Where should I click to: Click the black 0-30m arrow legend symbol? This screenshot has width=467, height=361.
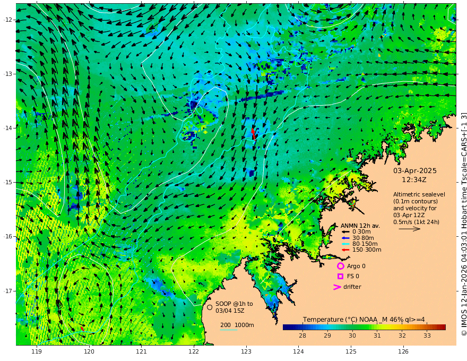[x=345, y=231]
